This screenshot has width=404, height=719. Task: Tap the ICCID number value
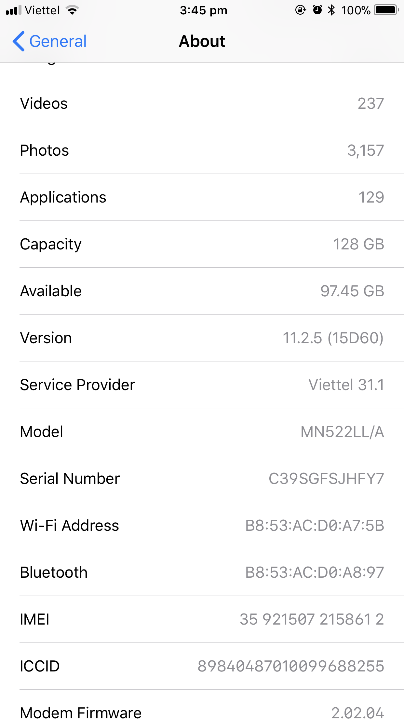(291, 666)
